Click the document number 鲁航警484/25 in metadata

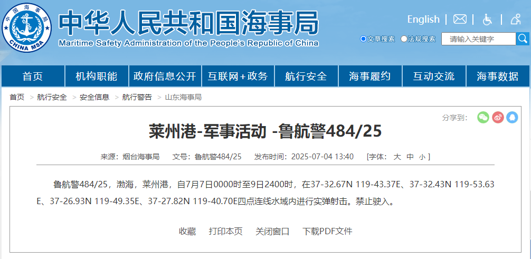click(x=218, y=157)
